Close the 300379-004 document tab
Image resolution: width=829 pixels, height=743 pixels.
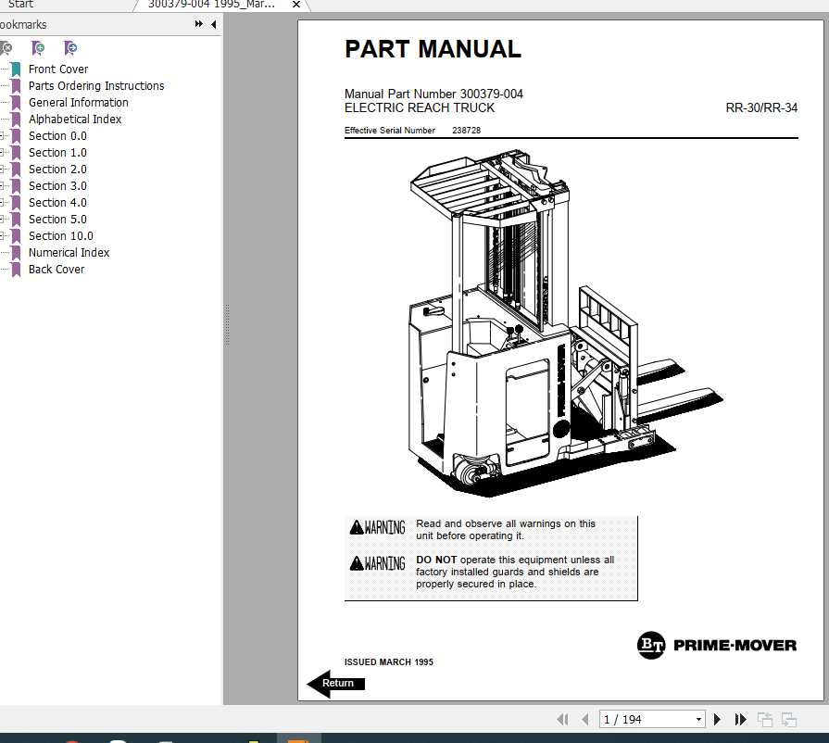296,5
